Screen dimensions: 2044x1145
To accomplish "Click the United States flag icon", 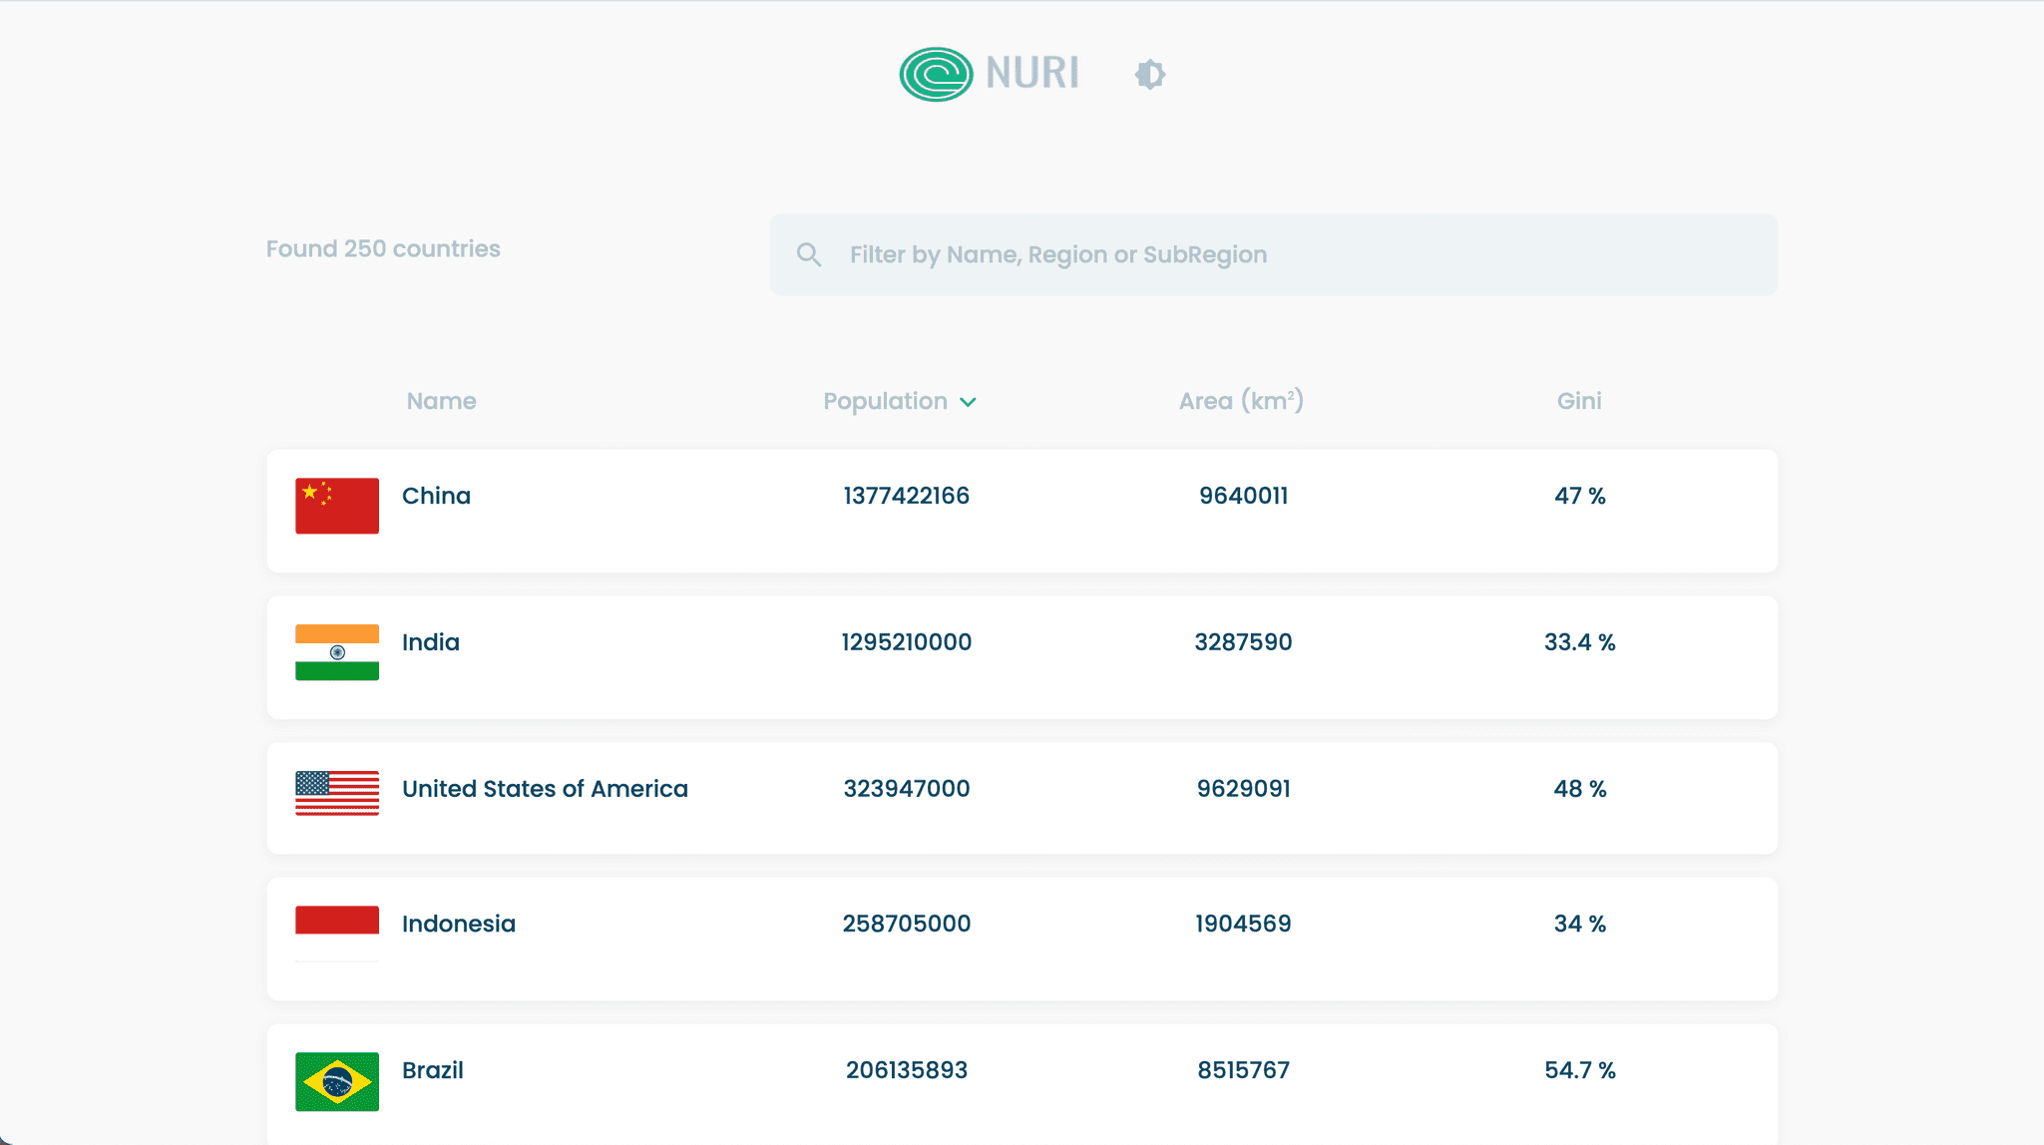I will pos(337,793).
